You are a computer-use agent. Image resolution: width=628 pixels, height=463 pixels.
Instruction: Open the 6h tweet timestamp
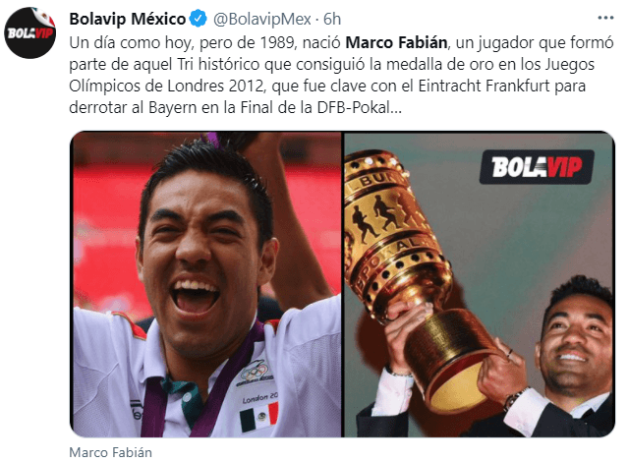click(x=332, y=19)
